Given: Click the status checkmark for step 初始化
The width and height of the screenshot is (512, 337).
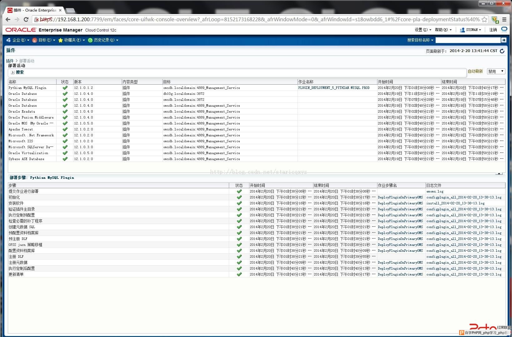Looking at the screenshot, I should (x=239, y=197).
